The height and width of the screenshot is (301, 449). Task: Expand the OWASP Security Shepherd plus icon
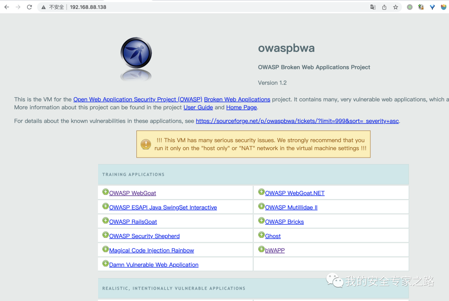coord(105,234)
